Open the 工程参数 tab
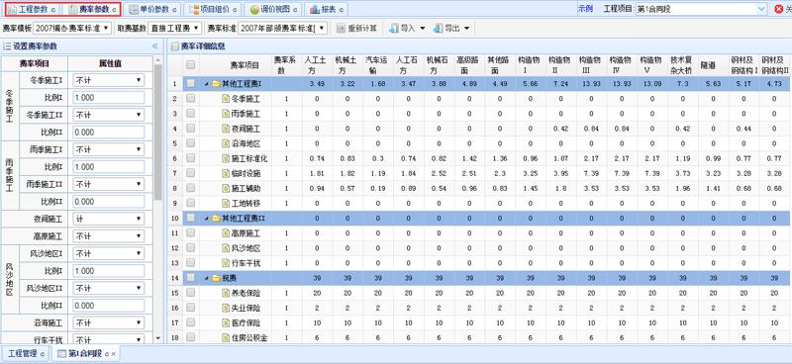Viewport: 792px width, 364px height. click(33, 9)
